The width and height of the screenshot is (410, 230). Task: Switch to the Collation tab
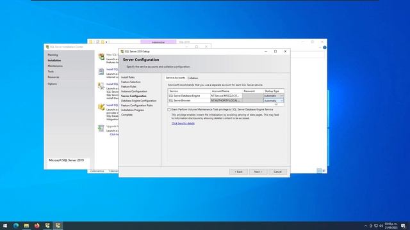click(x=193, y=78)
